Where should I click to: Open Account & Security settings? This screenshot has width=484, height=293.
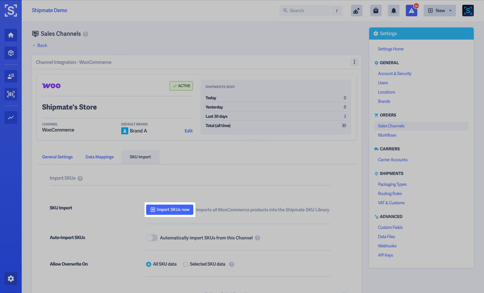tap(395, 74)
